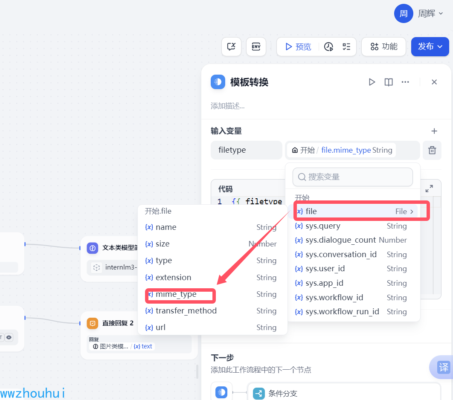Open the translate 译 floating button
The height and width of the screenshot is (400, 453).
tap(443, 367)
